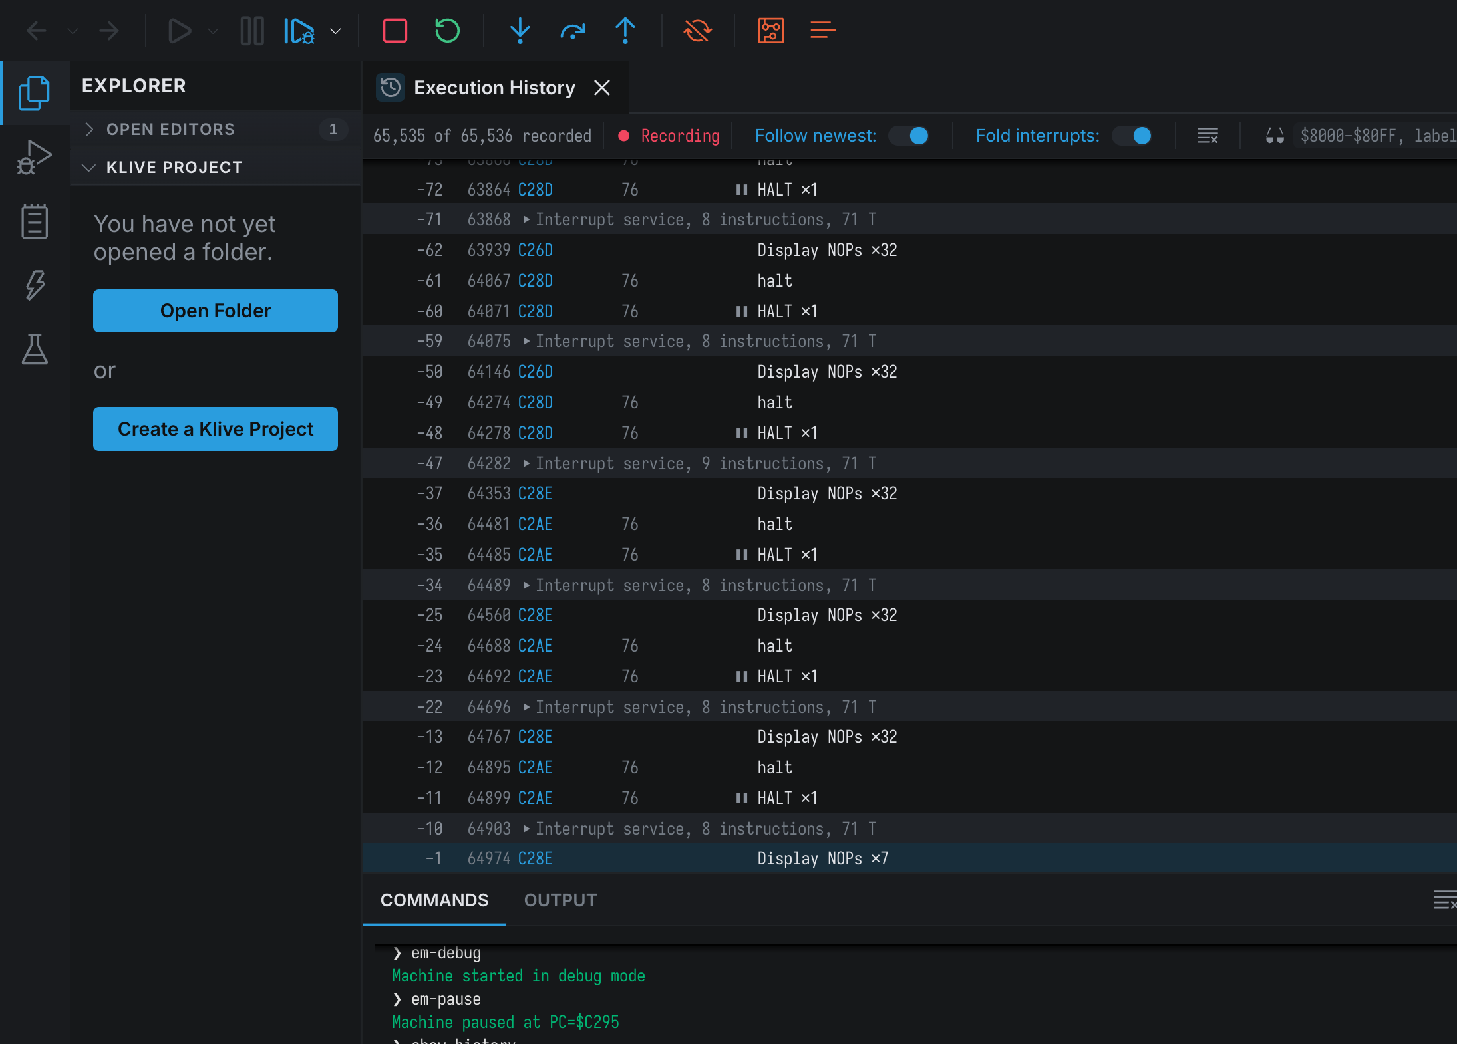Open the Run and Debug activity icon
Screen dimensions: 1457x1044
pos(35,157)
